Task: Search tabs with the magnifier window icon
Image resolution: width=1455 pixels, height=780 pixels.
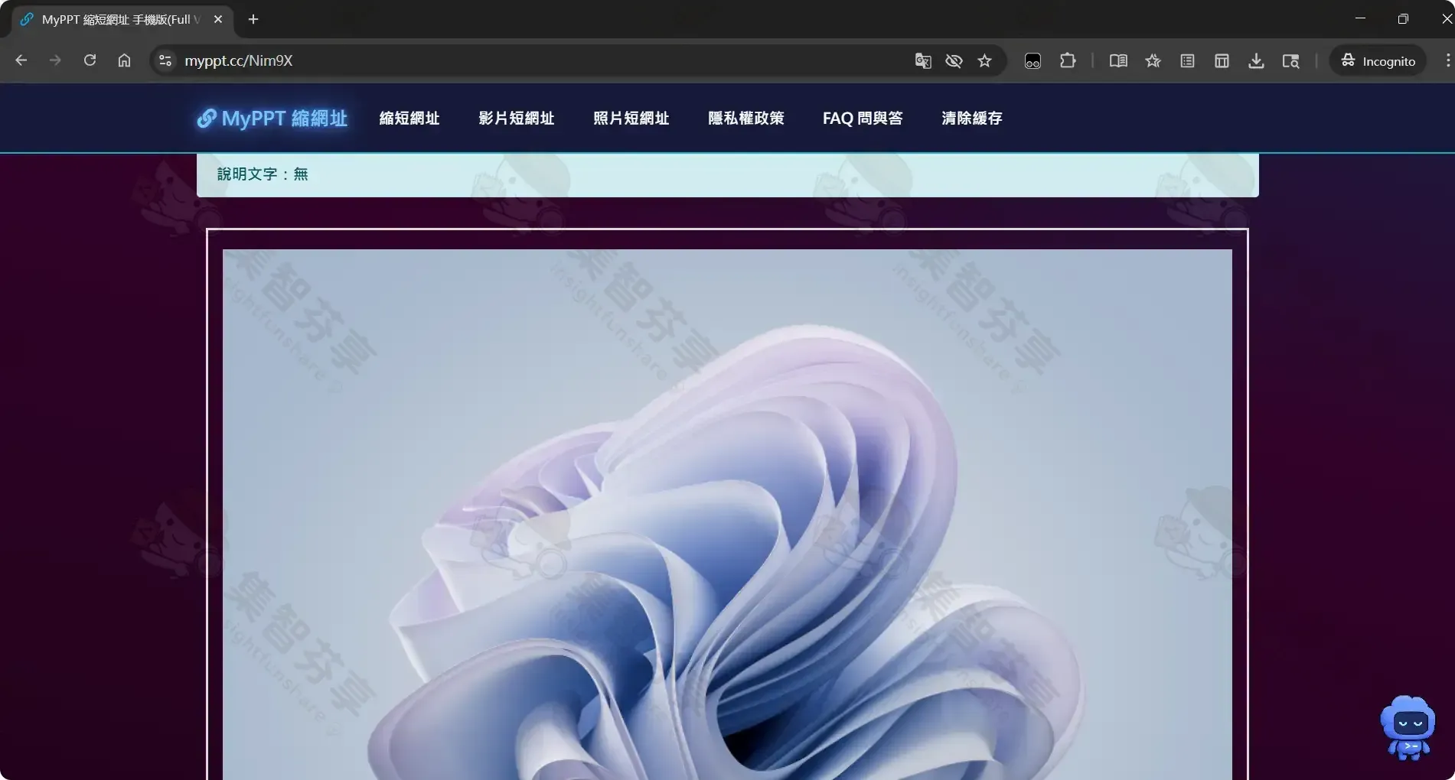Action: pyautogui.click(x=1291, y=60)
